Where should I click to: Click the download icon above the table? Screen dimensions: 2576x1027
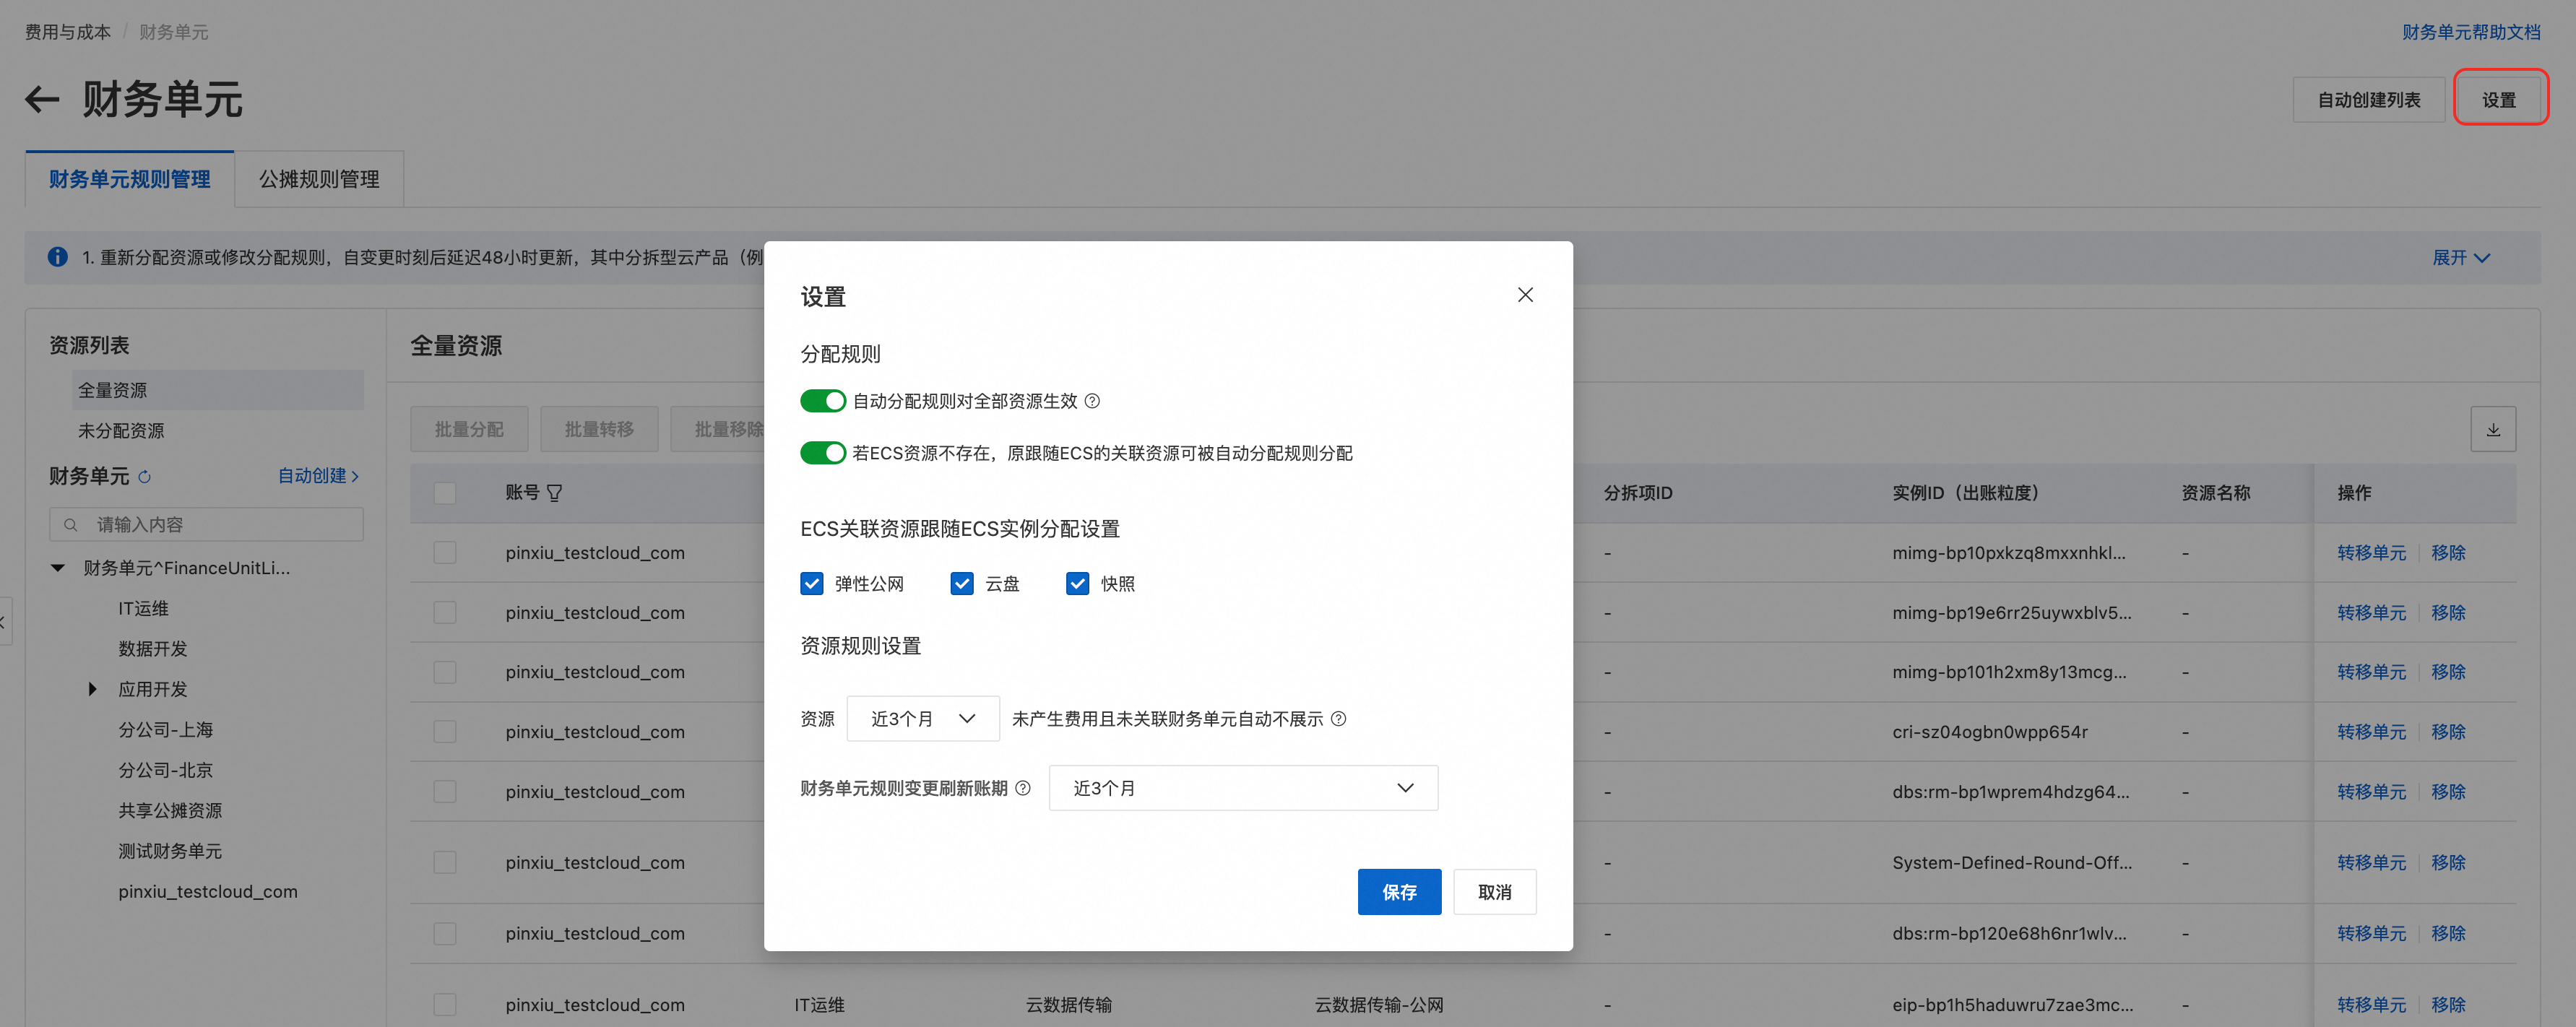tap(2492, 430)
